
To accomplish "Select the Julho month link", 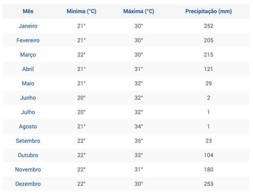I will pyautogui.click(x=28, y=112).
